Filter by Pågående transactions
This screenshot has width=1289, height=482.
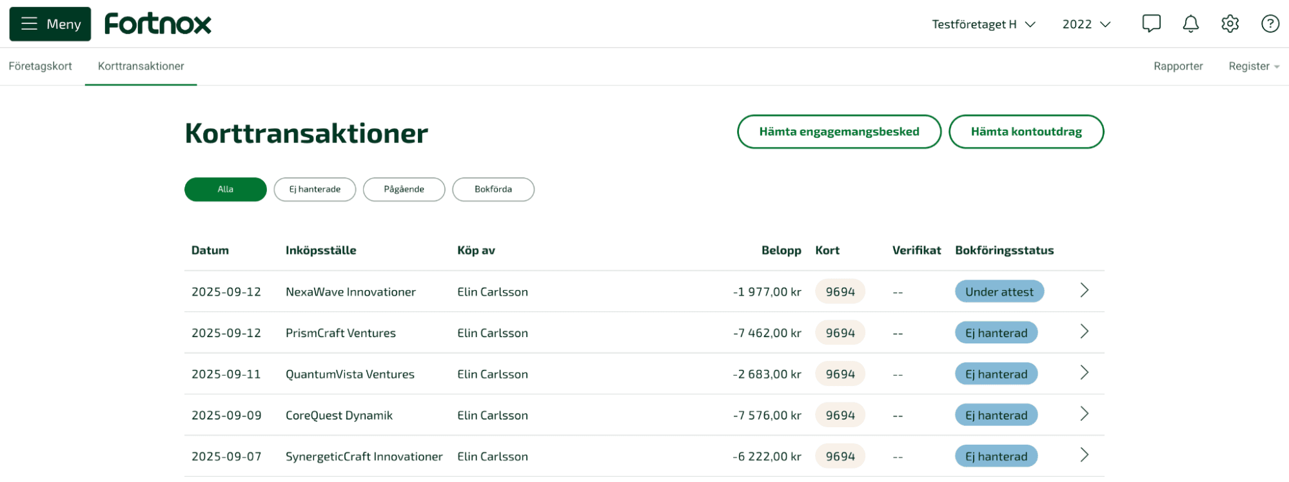coord(404,189)
